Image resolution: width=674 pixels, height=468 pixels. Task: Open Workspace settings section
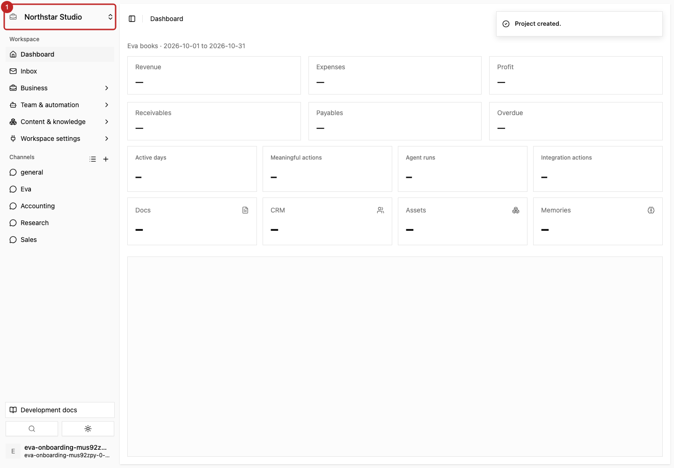point(60,139)
